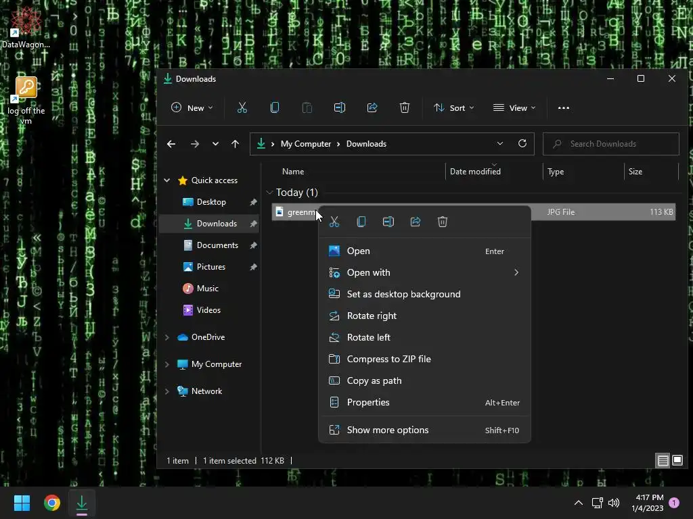Open the volume control in the system tray
This screenshot has width=693, height=519.
pos(614,503)
